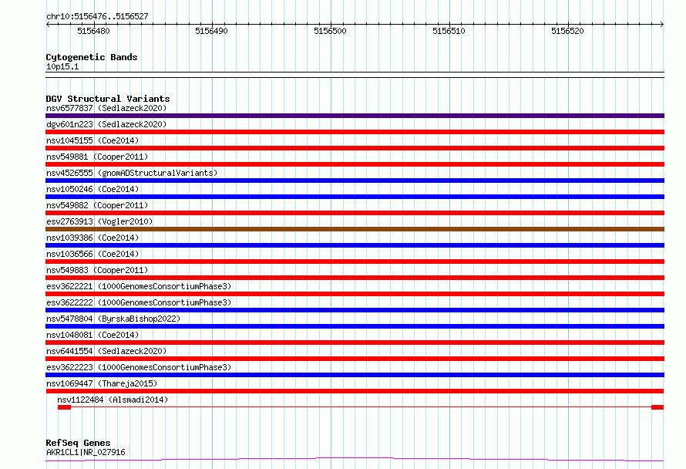Open the nsv4526555 gnomADStructuralVariants label
686x469 pixels.
tap(131, 173)
